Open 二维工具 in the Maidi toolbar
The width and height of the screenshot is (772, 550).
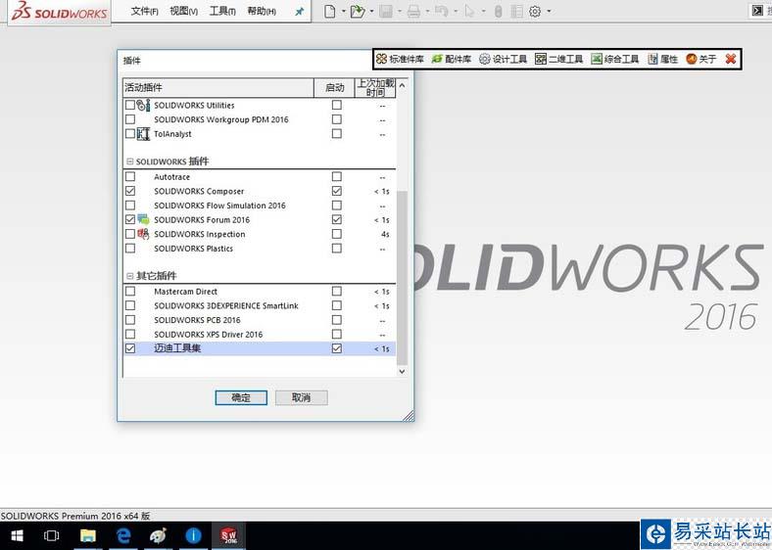point(558,59)
